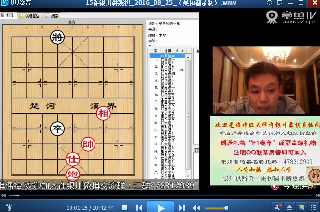Click the presenter webcam video thumbnail
Image resolution: width=320 pixels, height=212 pixels.
coord(266,80)
